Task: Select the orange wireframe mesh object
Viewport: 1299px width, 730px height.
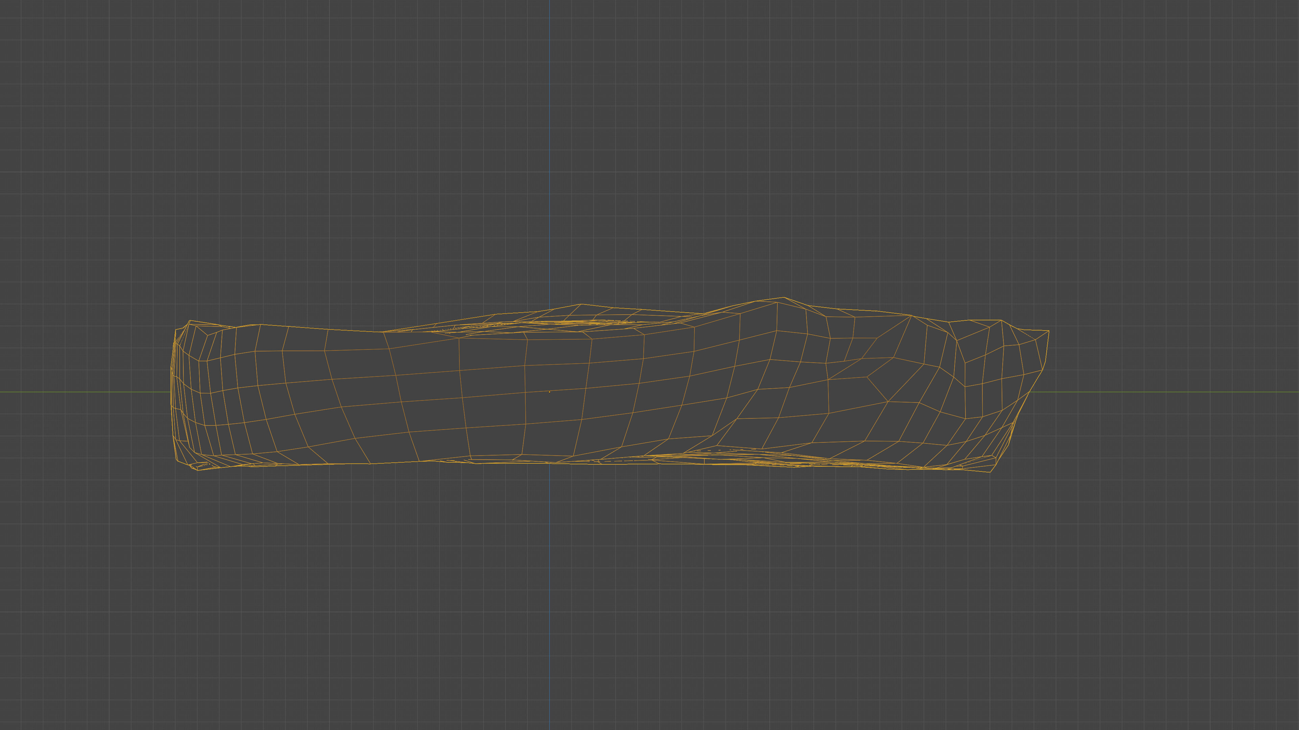Action: coord(610,384)
